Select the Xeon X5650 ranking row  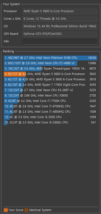click(x=50, y=95)
